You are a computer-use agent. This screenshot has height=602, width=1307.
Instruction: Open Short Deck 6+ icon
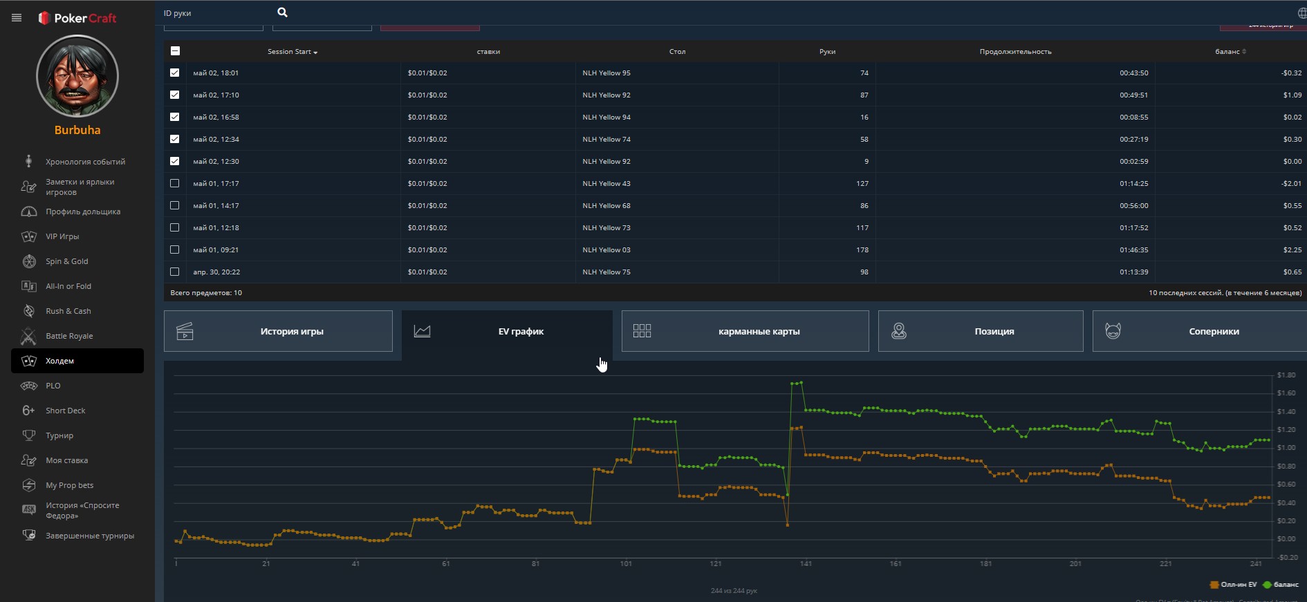[28, 411]
